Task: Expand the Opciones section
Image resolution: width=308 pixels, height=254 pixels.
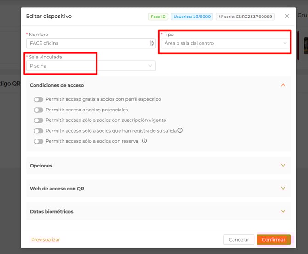Action: [283, 166]
